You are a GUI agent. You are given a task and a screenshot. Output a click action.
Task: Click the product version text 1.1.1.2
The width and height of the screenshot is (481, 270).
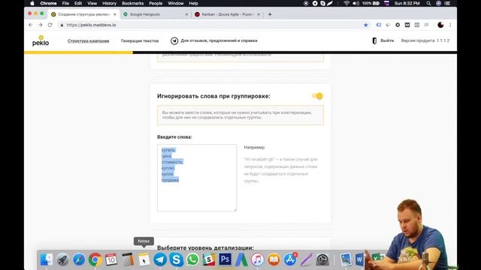coord(425,40)
